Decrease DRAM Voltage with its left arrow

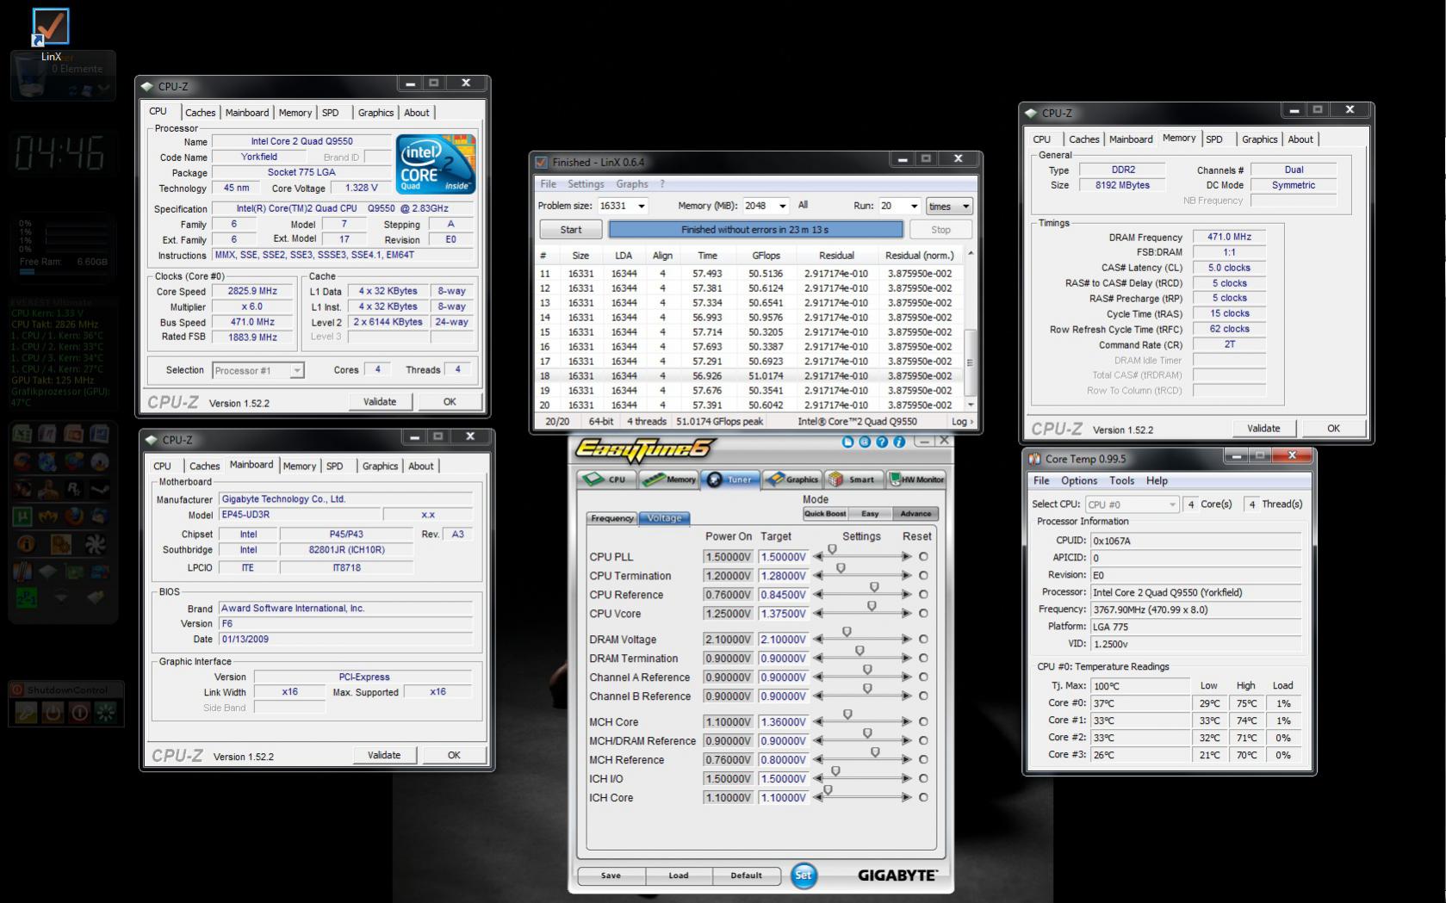(818, 640)
